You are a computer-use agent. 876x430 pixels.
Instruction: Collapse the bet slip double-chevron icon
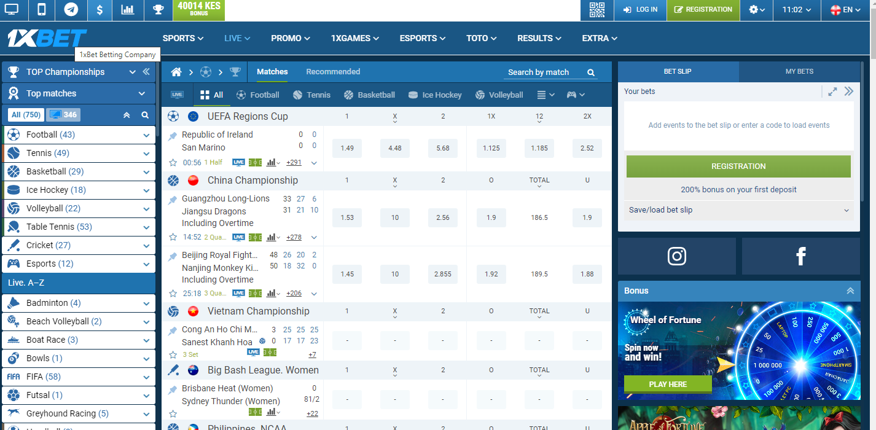coord(849,92)
